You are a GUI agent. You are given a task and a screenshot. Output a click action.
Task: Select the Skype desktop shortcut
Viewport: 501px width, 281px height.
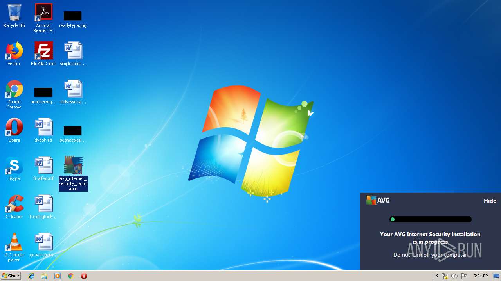tap(14, 169)
